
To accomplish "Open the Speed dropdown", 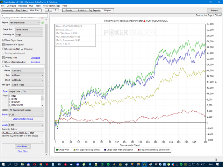I will pos(26,110).
